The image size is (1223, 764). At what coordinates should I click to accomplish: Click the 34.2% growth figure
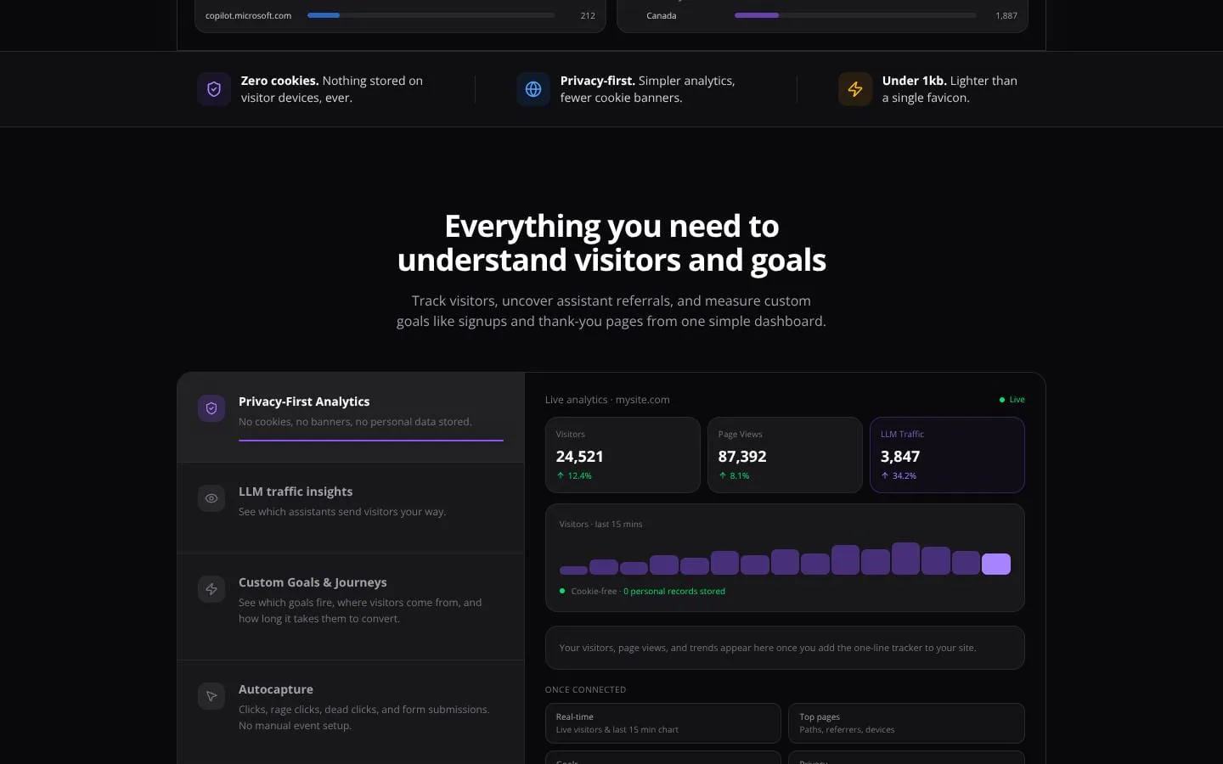[905, 476]
